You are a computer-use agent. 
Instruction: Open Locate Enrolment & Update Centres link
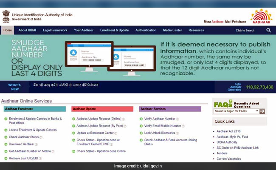pyautogui.click(x=33, y=130)
